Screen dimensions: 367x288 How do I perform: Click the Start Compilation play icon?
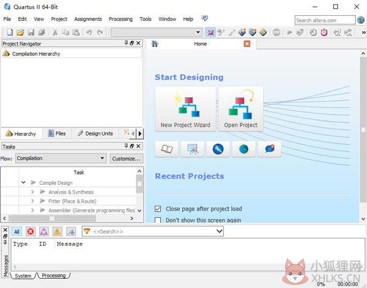tap(289, 32)
